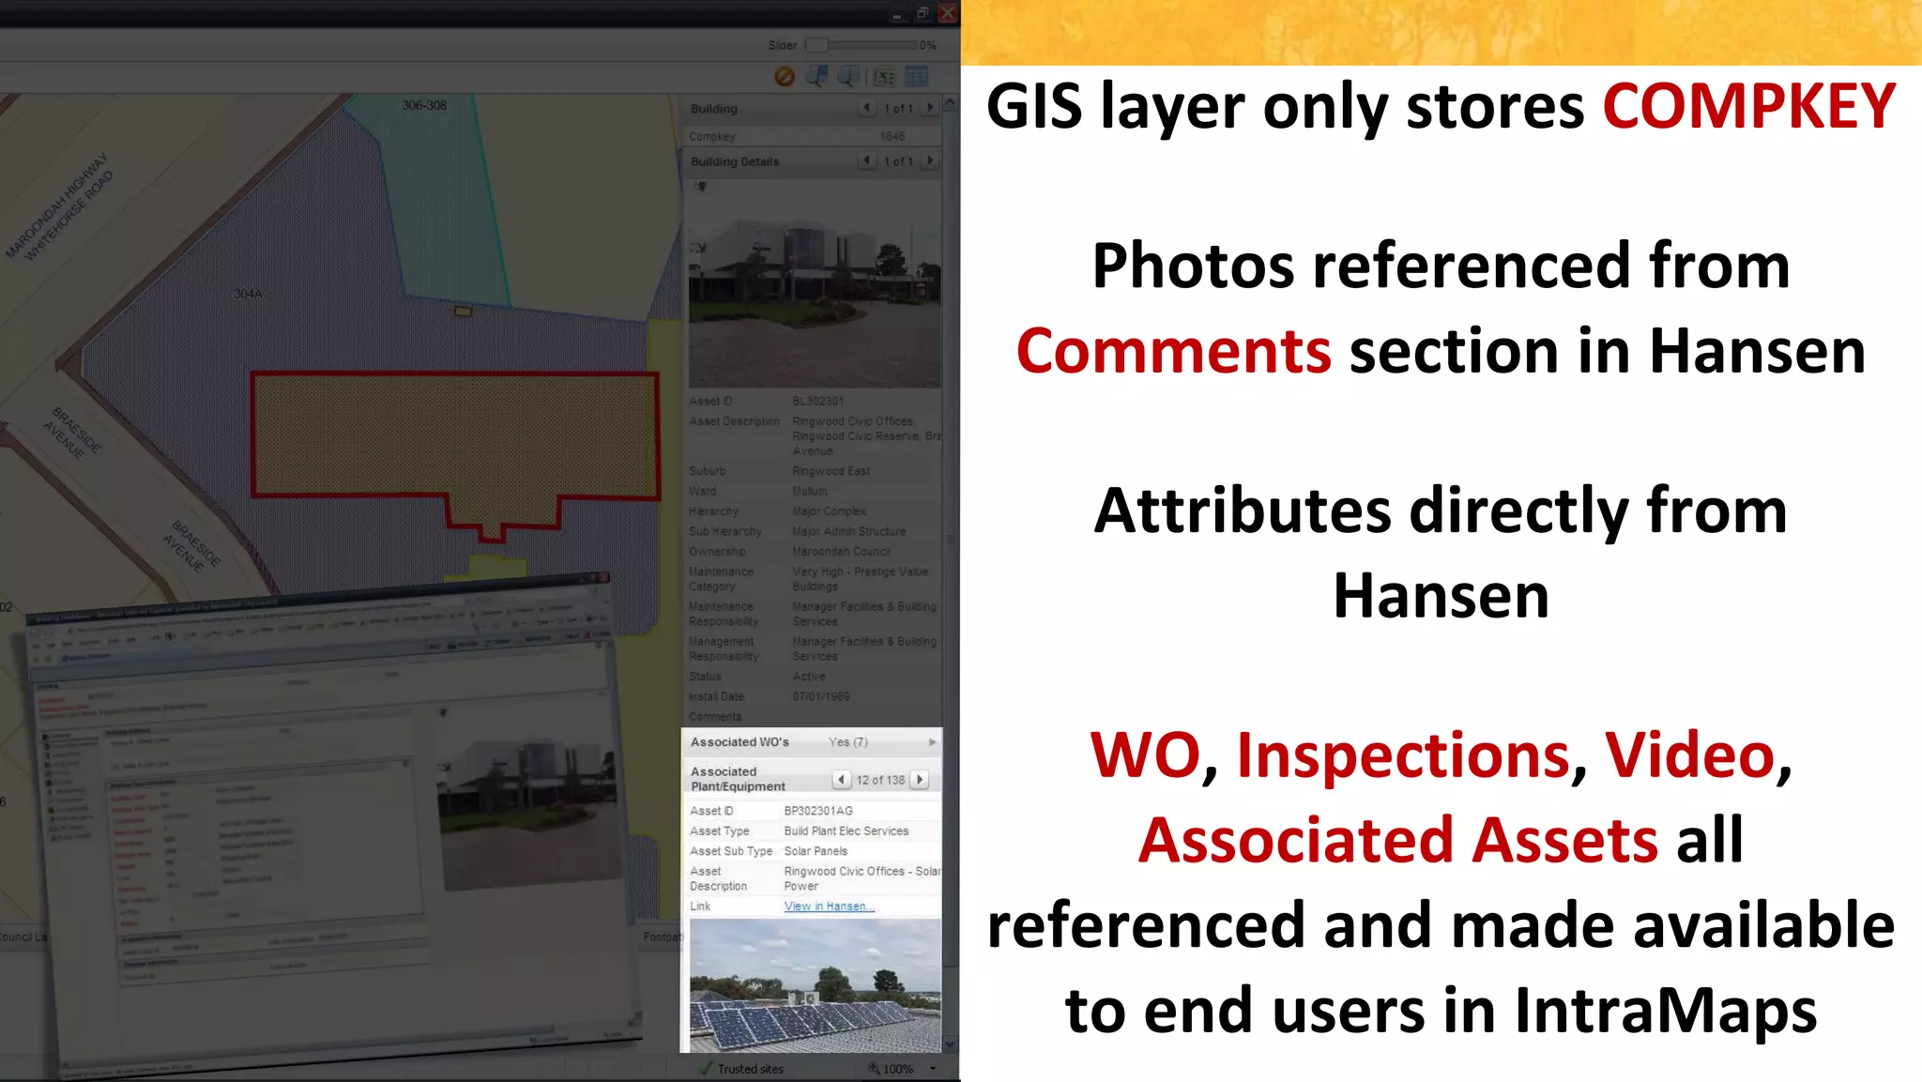Click the Maroondah Council ownership value
Screen dimensions: 1922x1082
pyautogui.click(x=841, y=552)
